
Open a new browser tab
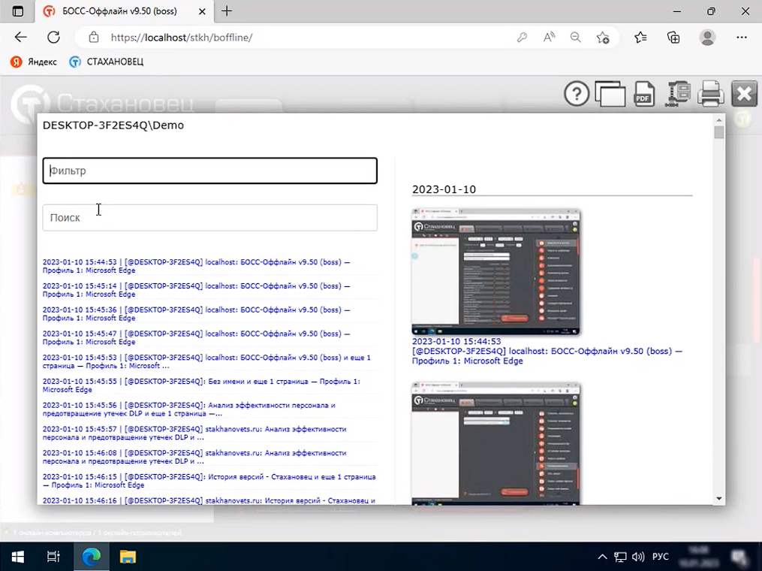point(227,11)
